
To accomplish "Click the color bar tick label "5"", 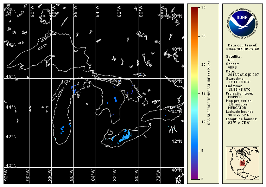I will pyautogui.click(x=202, y=151).
